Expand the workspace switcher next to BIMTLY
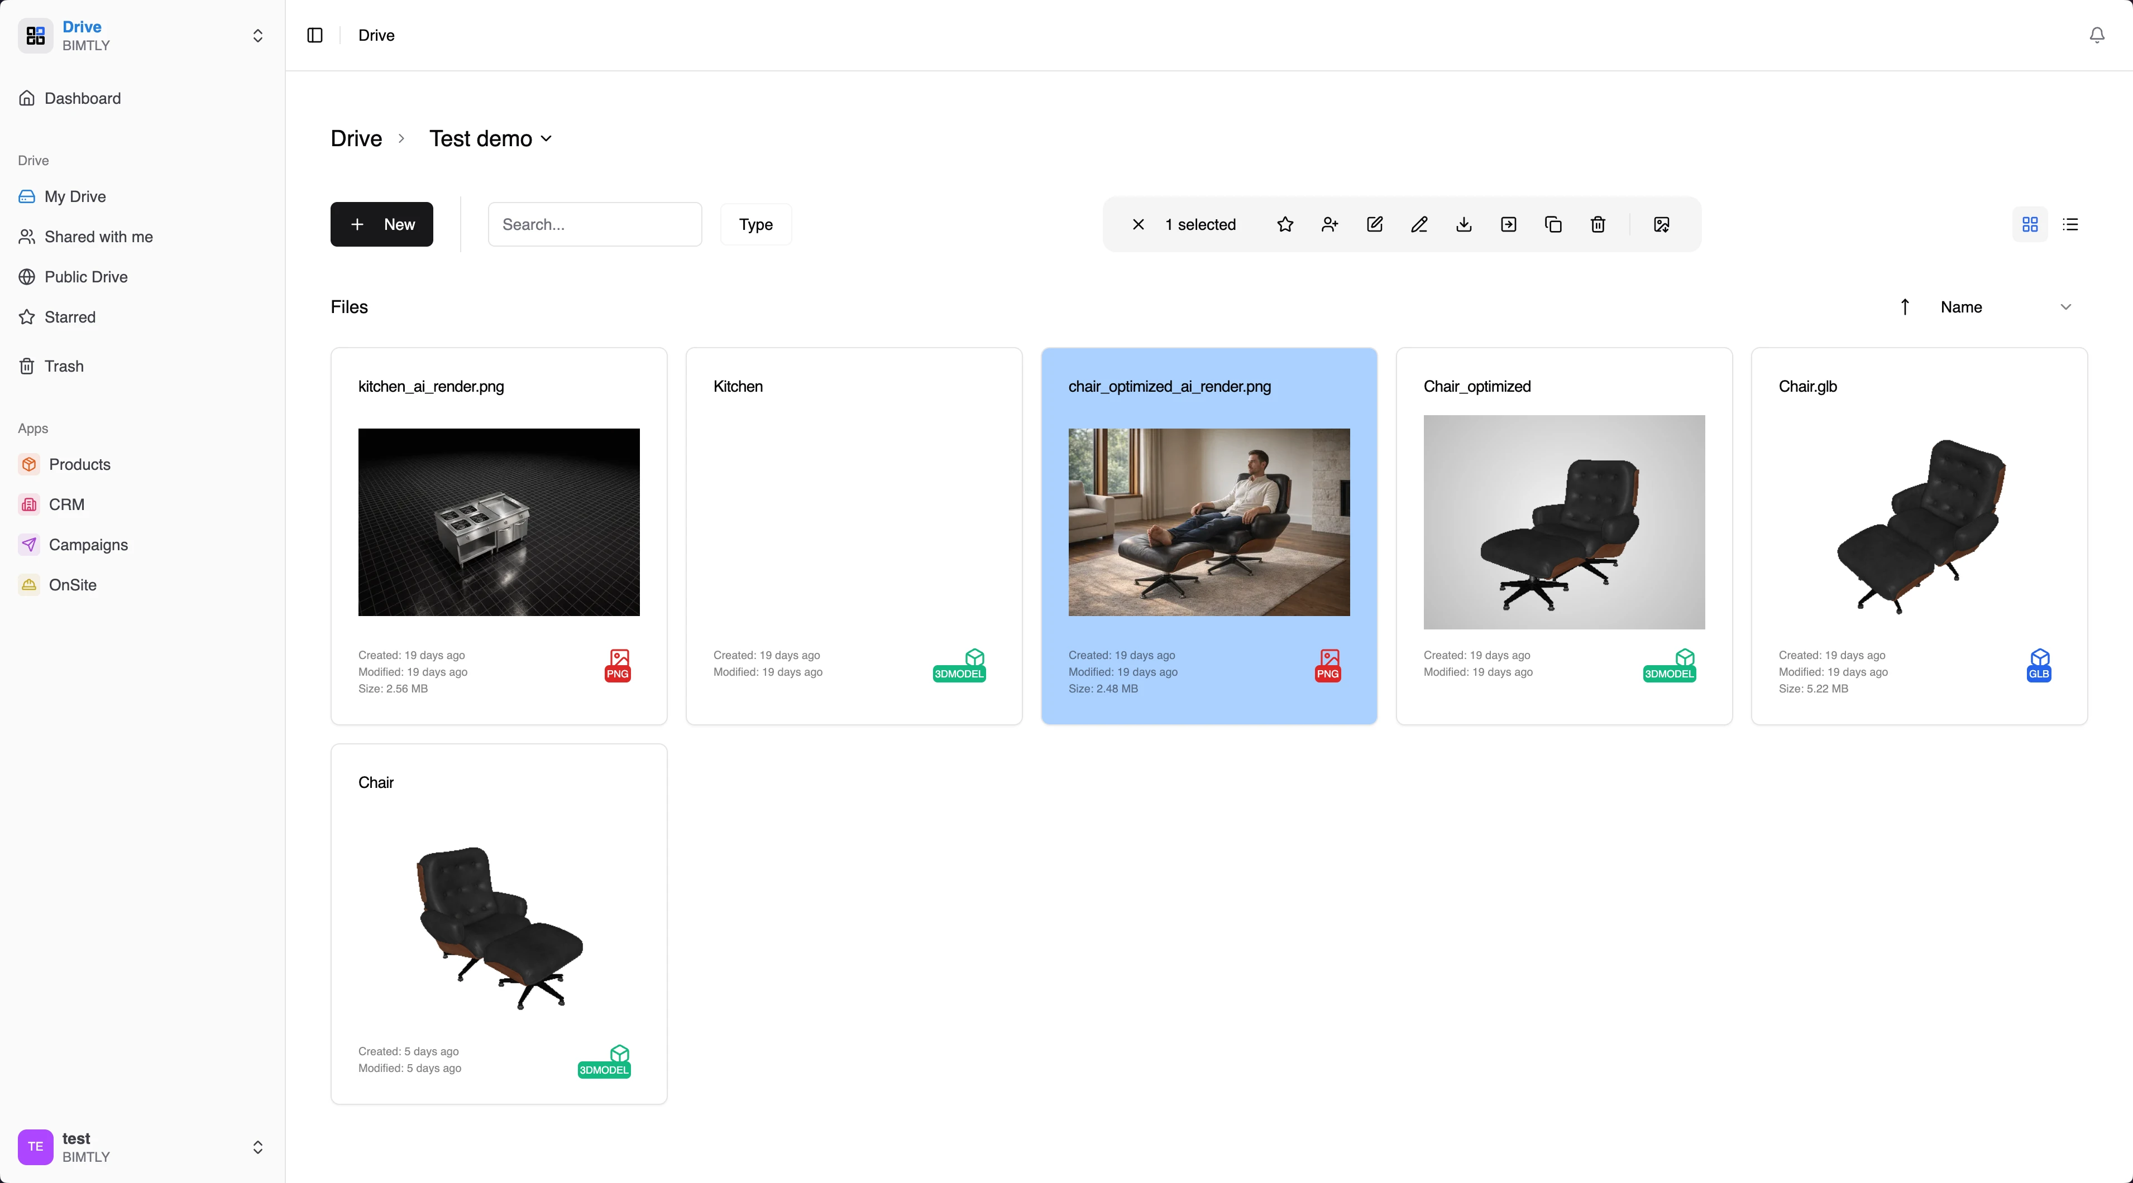The height and width of the screenshot is (1183, 2133). [x=257, y=36]
